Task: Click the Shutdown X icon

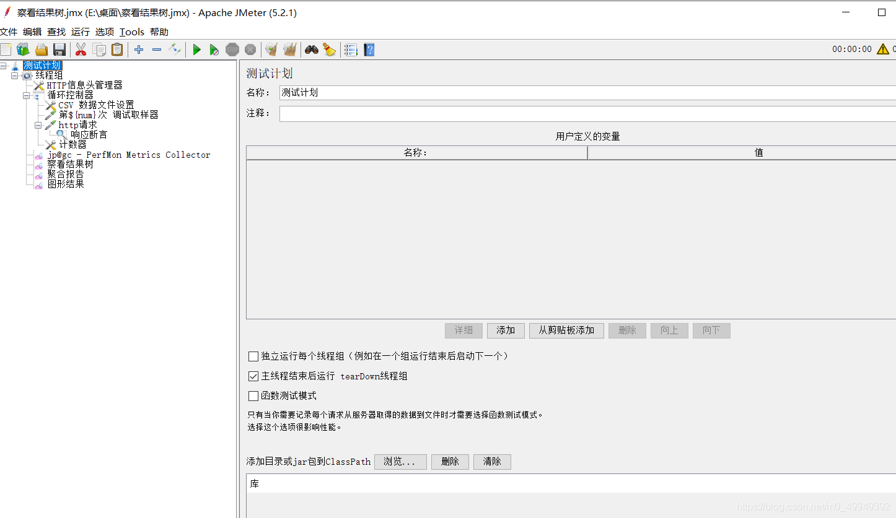Action: [x=250, y=50]
